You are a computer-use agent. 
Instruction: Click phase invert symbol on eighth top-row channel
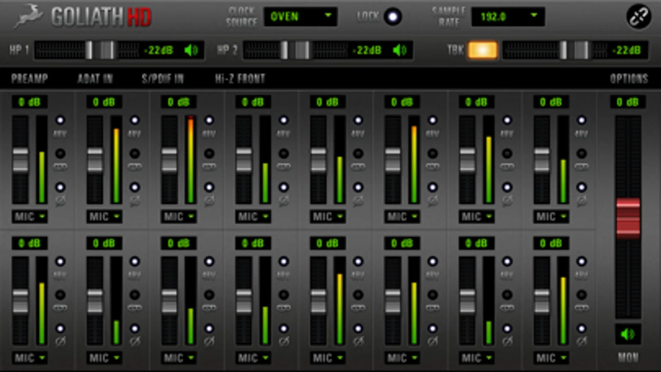pyautogui.click(x=581, y=201)
